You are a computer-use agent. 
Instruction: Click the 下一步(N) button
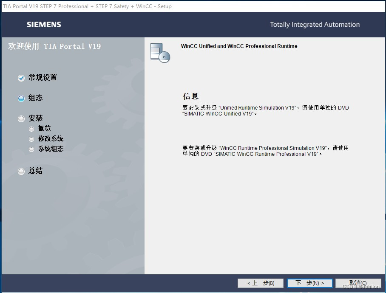[x=309, y=283]
